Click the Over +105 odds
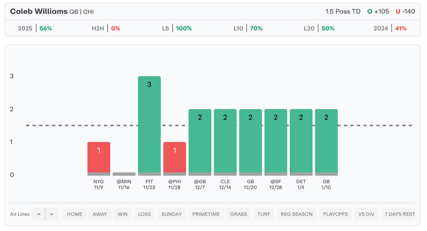 (378, 12)
